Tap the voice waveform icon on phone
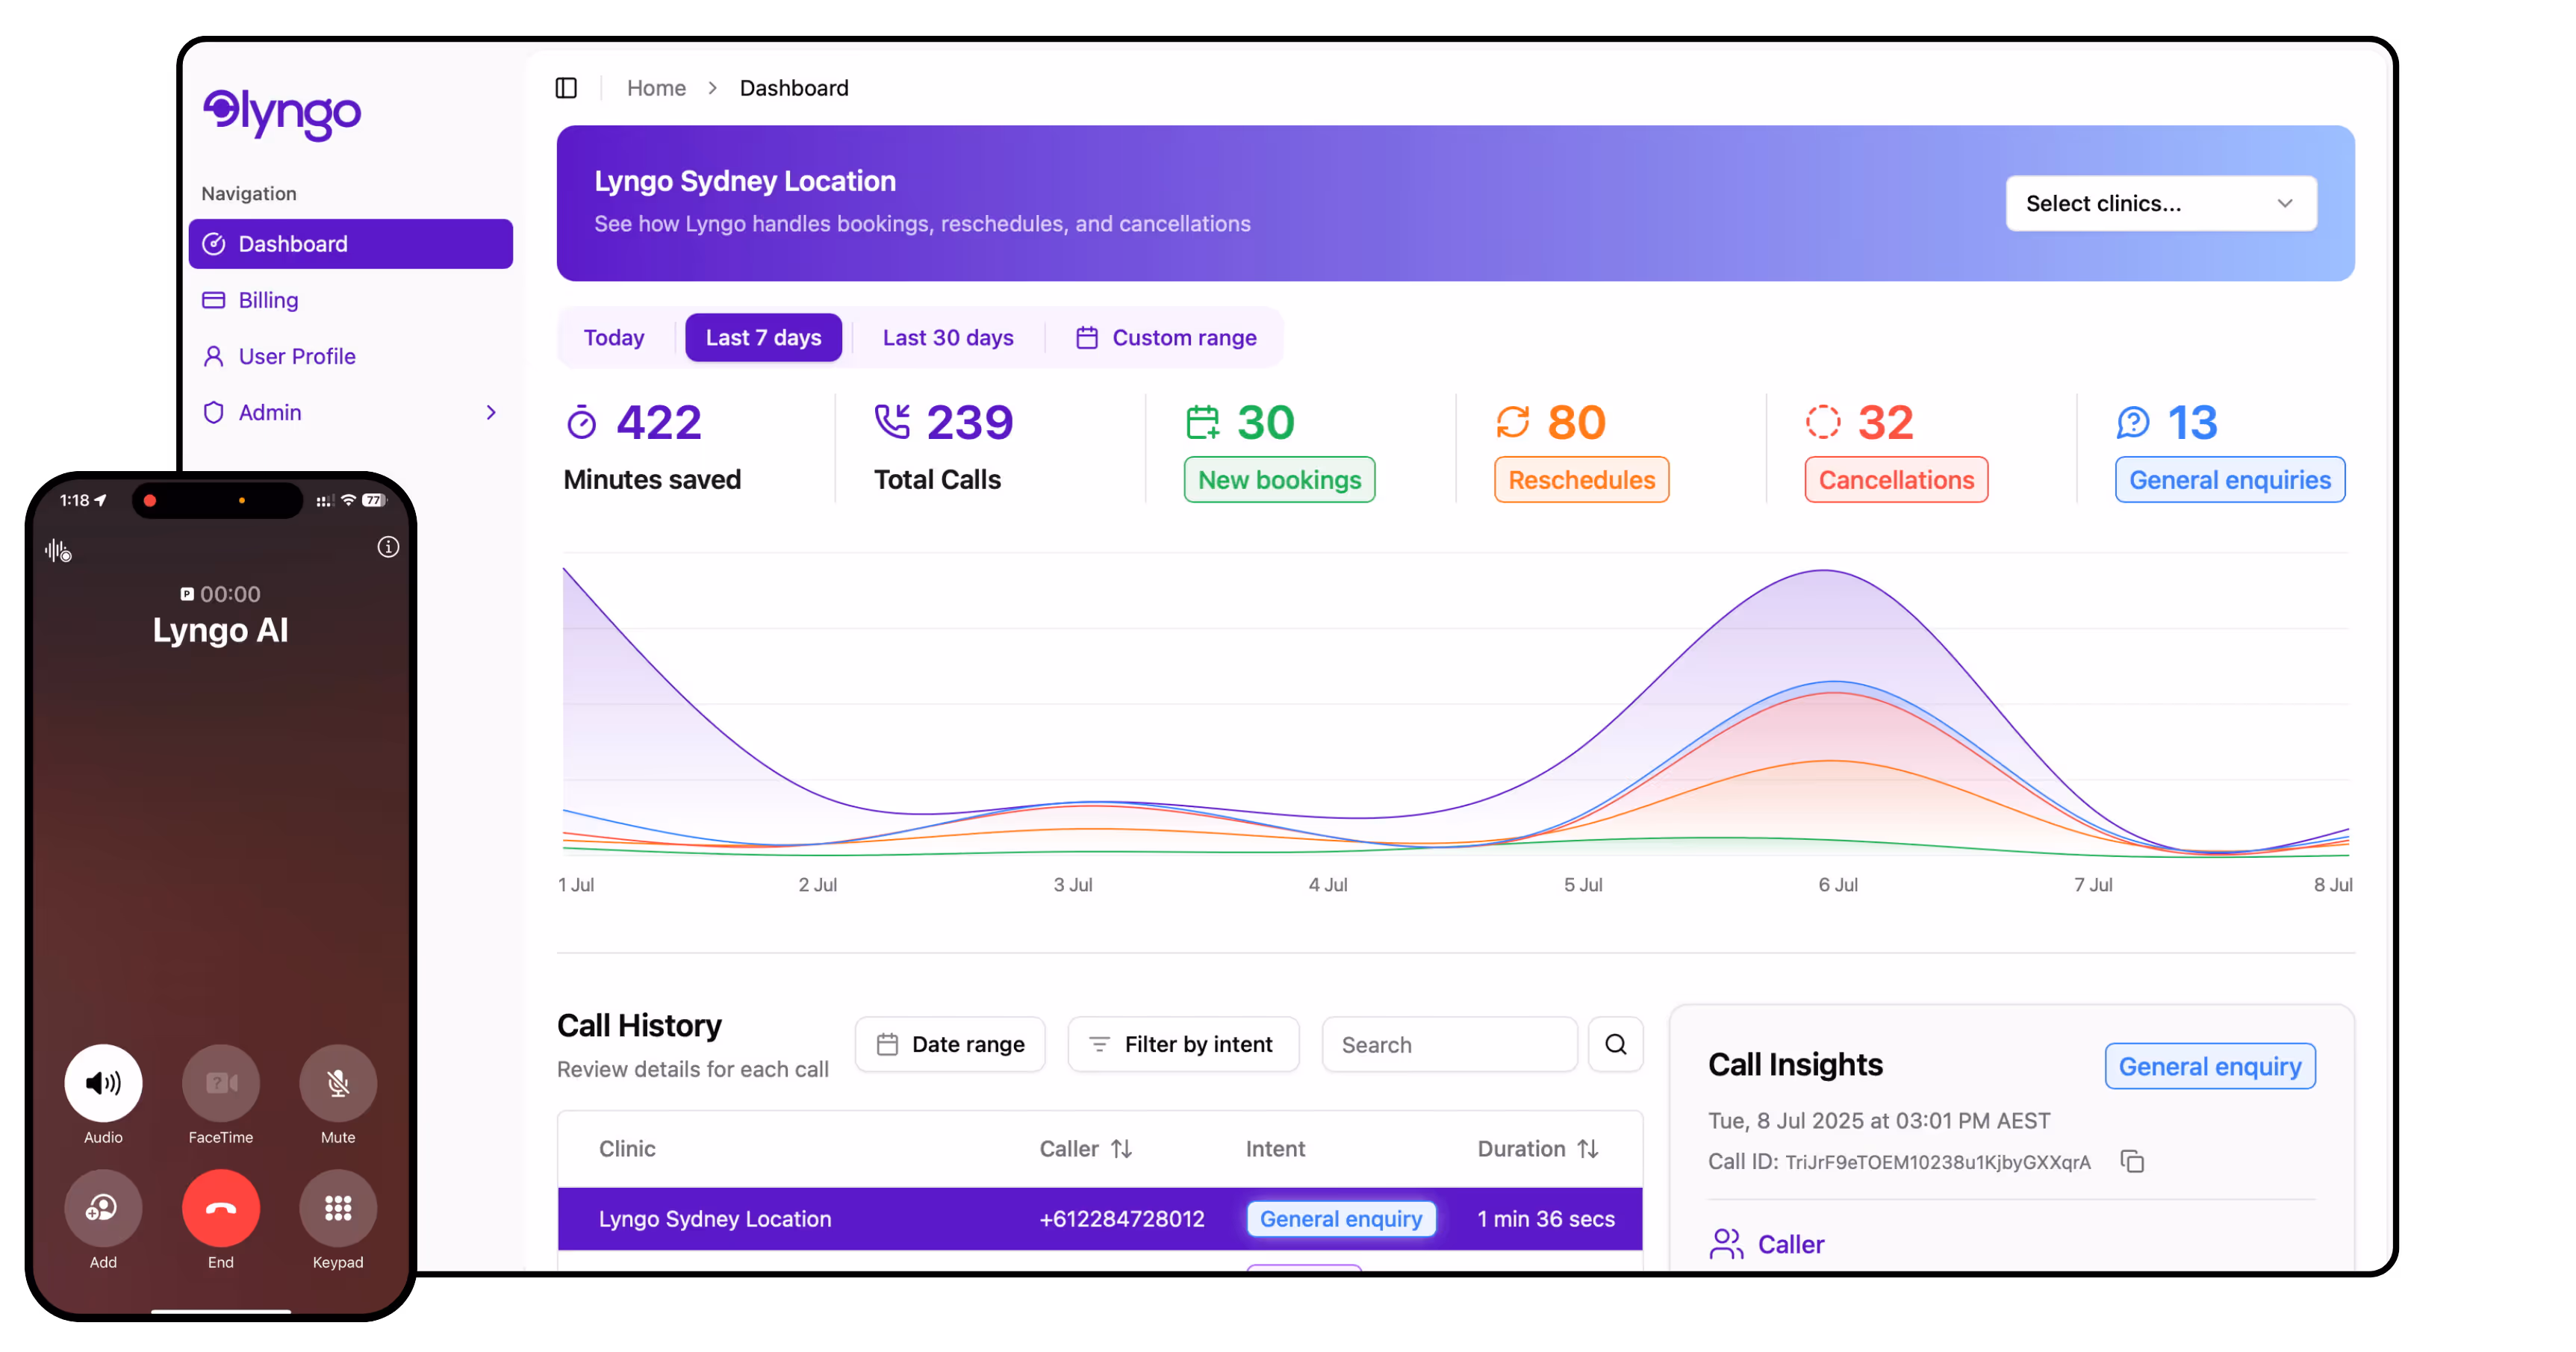Viewport: 2576px width, 1352px height. coord(58,550)
